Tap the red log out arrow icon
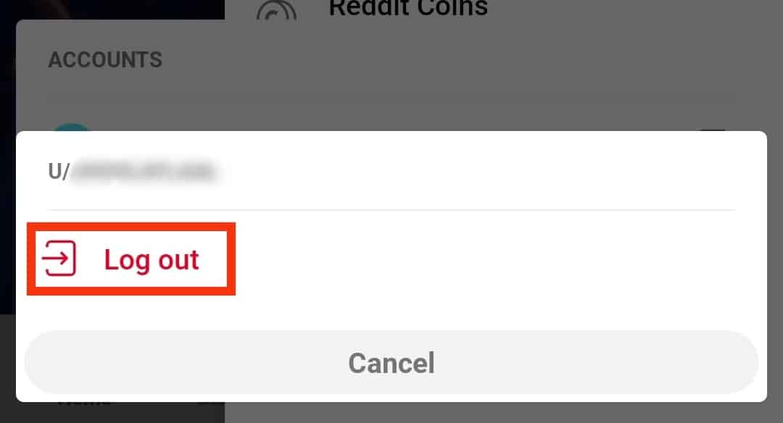This screenshot has height=423, width=783. [x=59, y=259]
